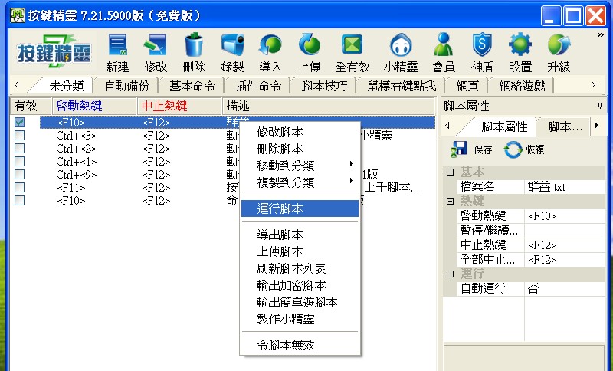Expand toolbar overflow chevron at top right

point(600,35)
